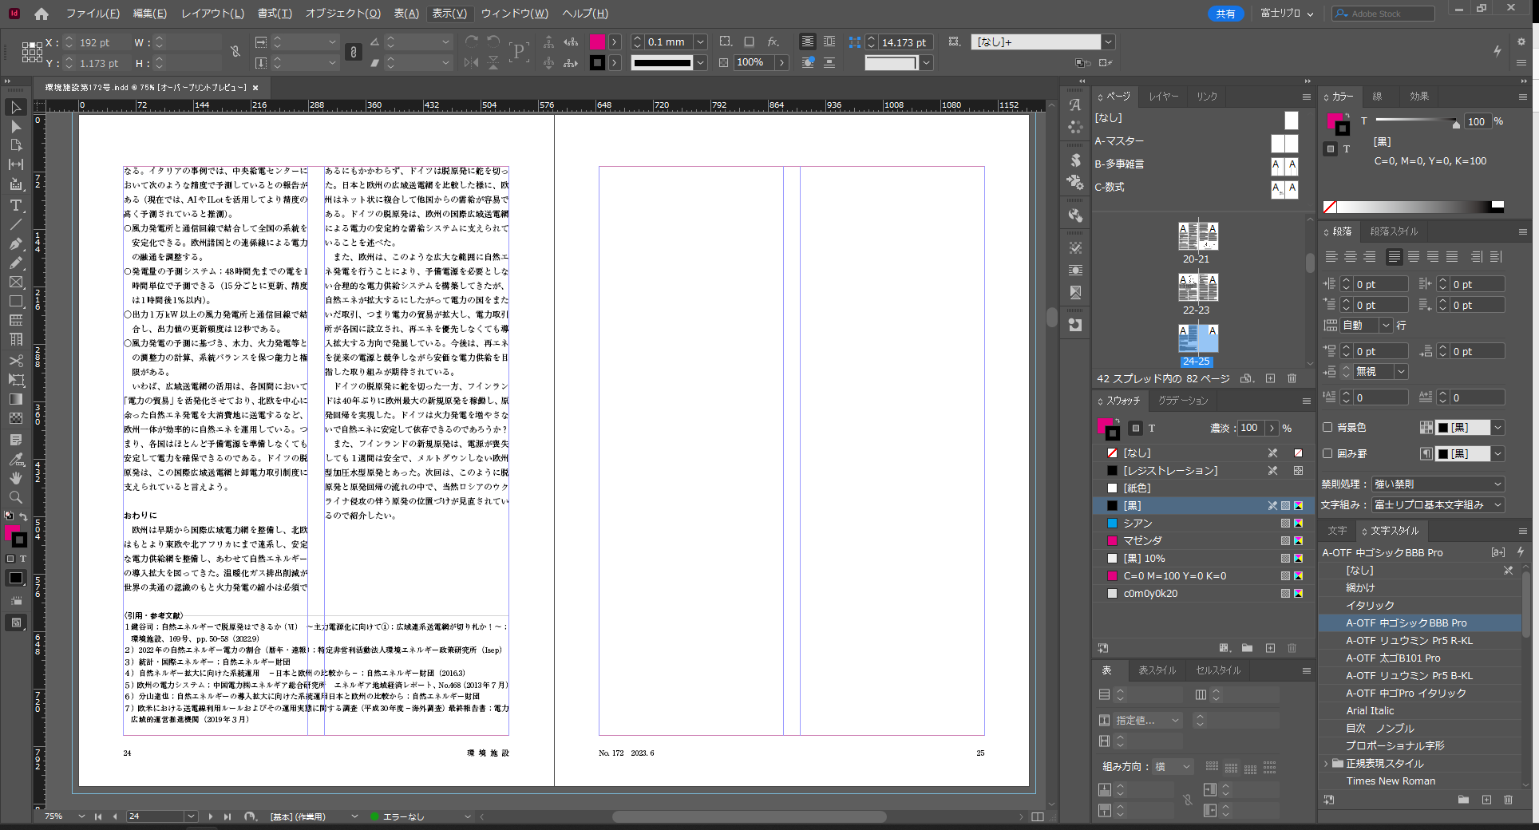Toggle formatting affects text T in toolbox
1539x830 pixels.
23,559
